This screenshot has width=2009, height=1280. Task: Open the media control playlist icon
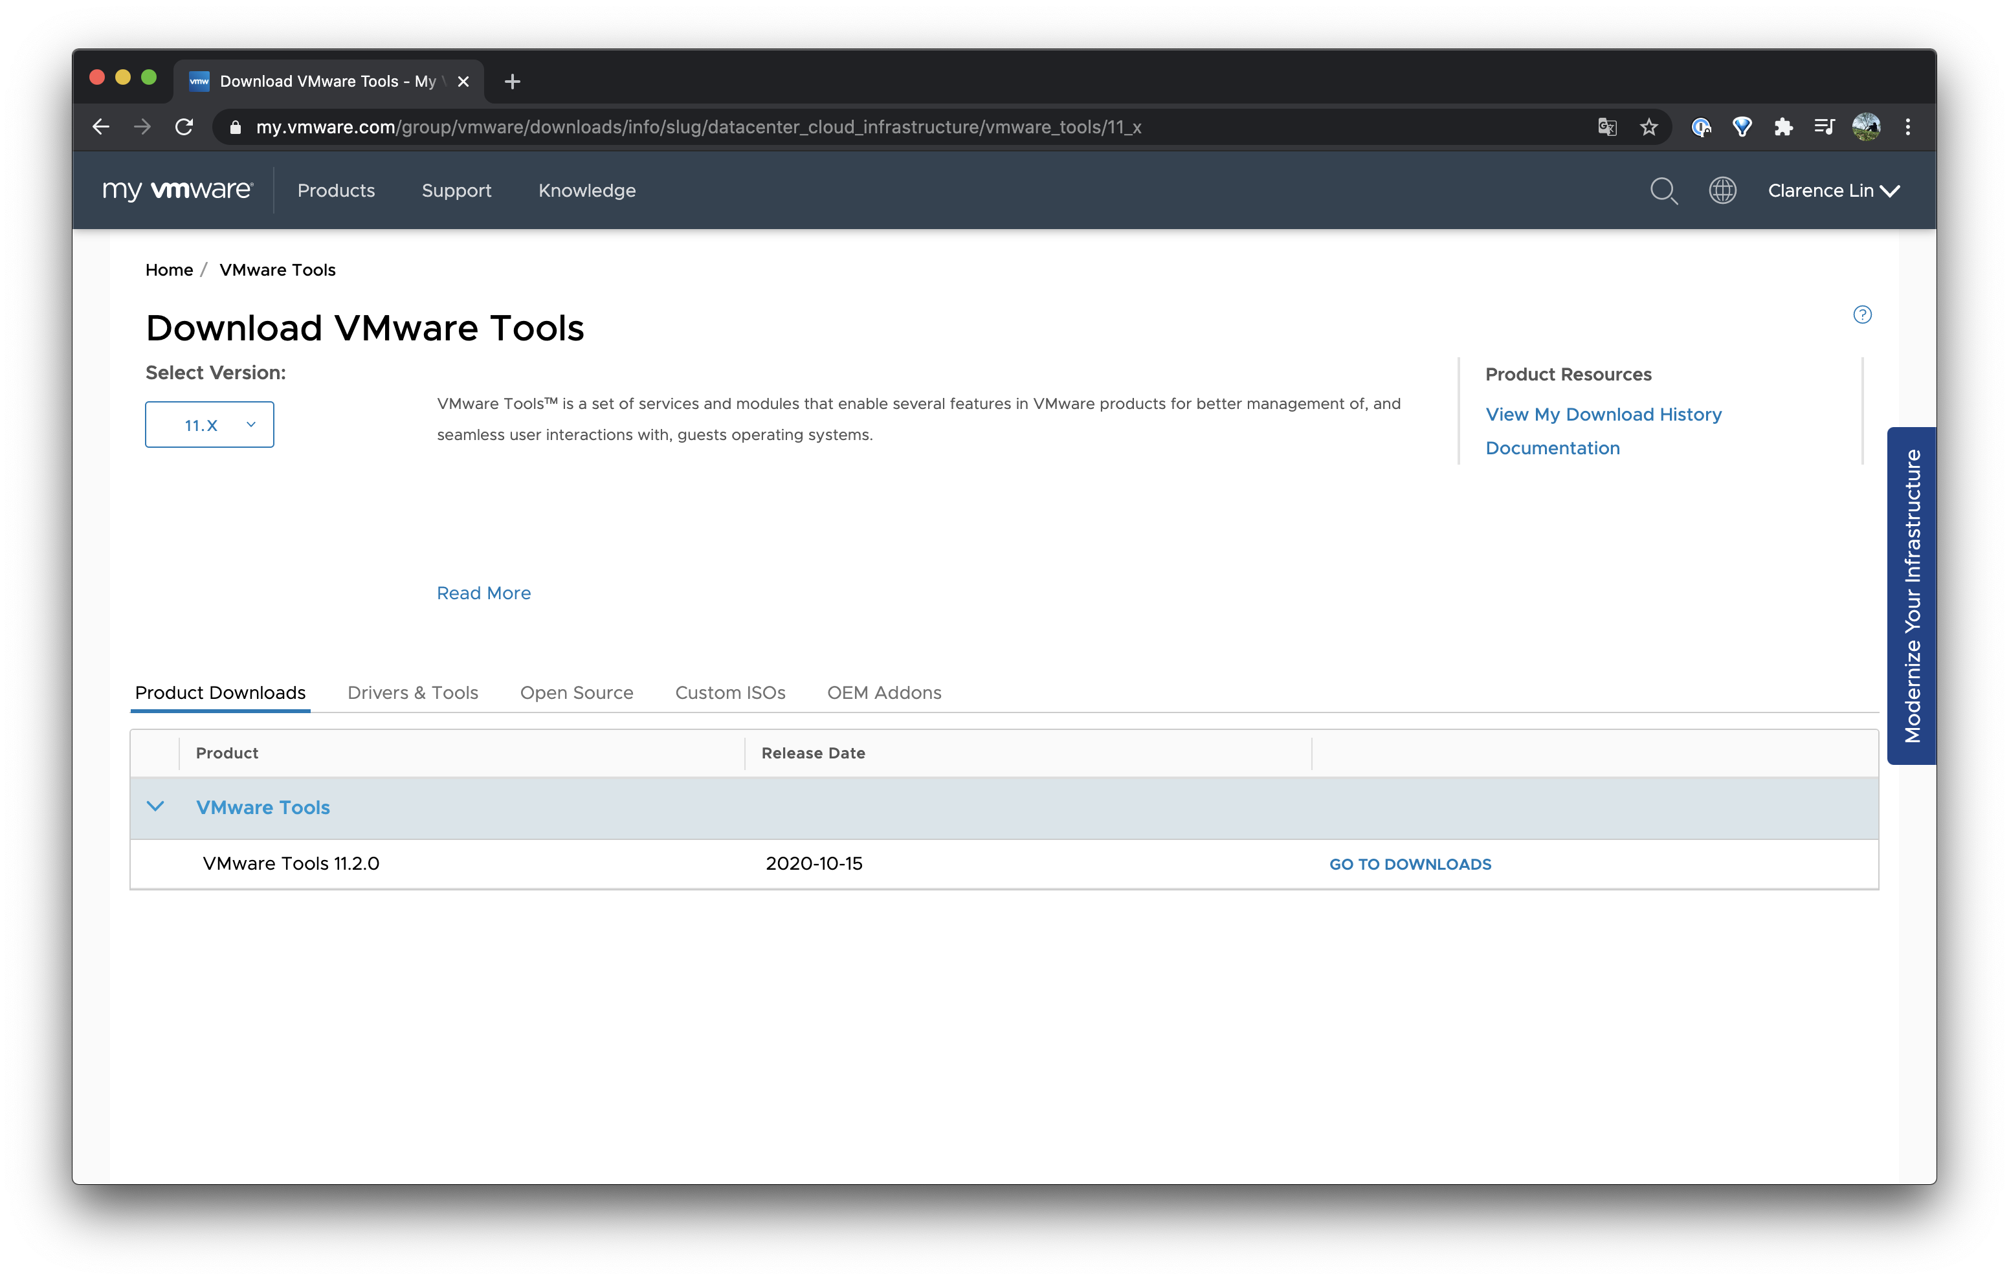(x=1825, y=127)
